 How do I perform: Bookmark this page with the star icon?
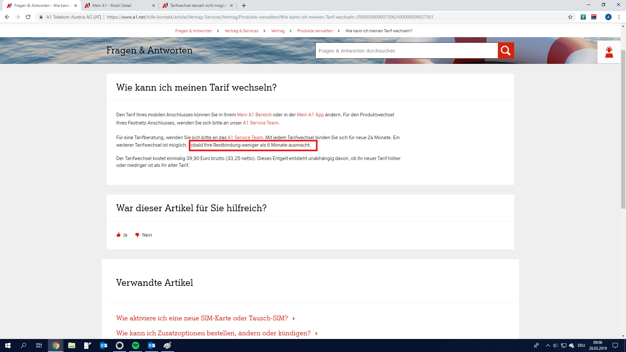click(x=570, y=17)
